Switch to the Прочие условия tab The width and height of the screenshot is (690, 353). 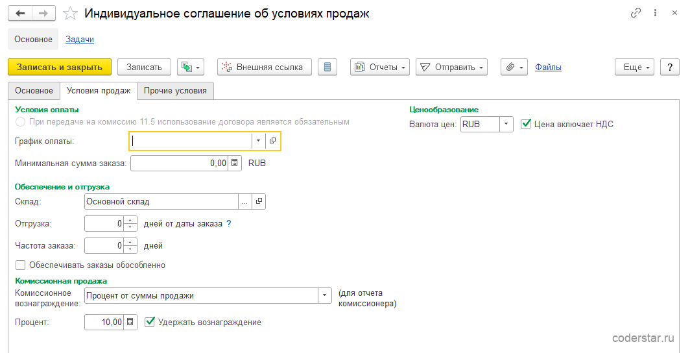click(175, 91)
